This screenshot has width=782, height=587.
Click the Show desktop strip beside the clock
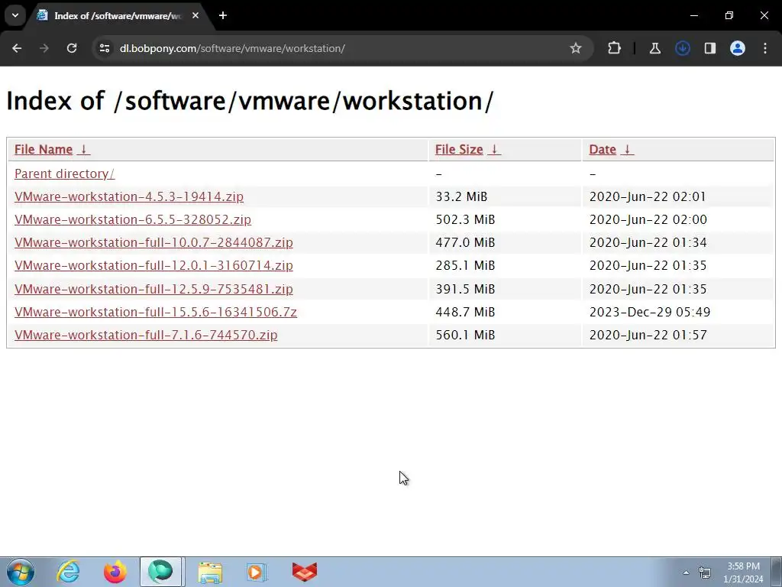coord(777,572)
